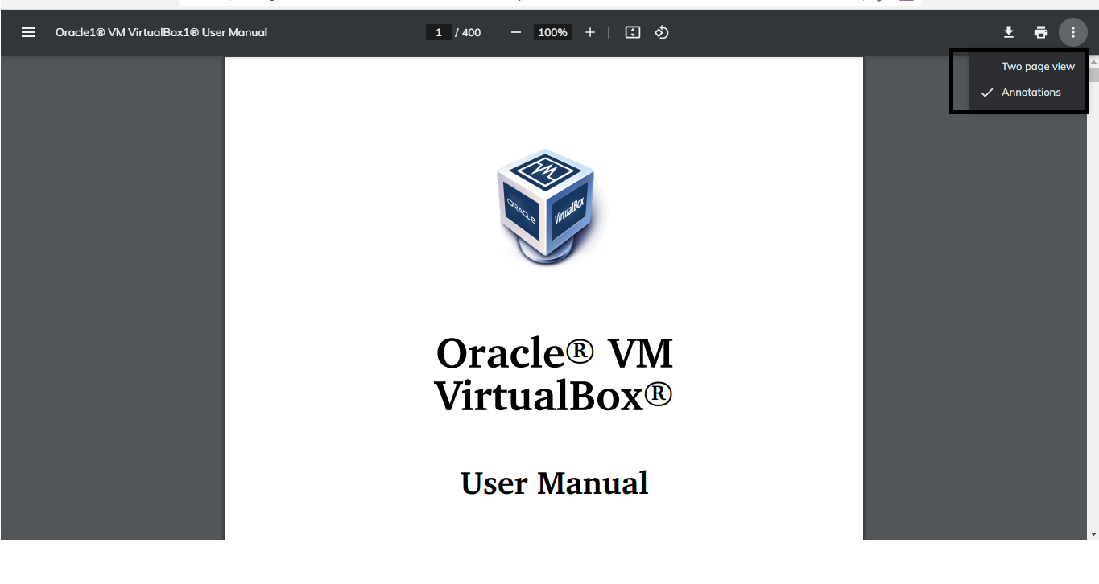
Task: Rotate the document counterclockwise
Action: pyautogui.click(x=662, y=32)
